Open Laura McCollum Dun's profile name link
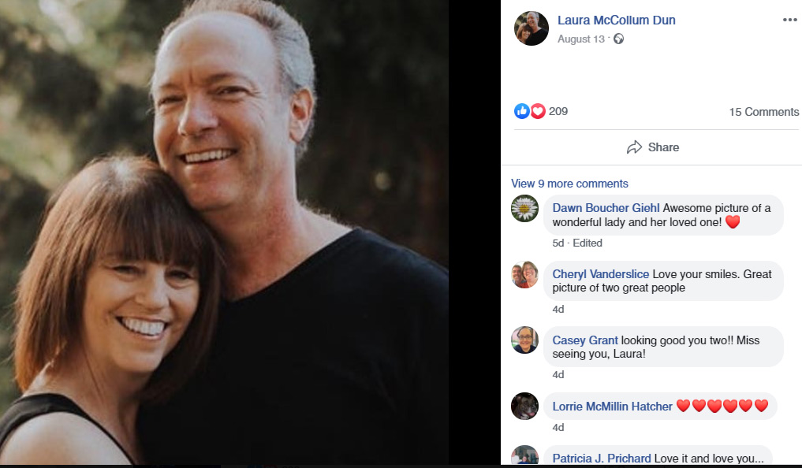Image resolution: width=802 pixels, height=468 pixels. point(616,20)
